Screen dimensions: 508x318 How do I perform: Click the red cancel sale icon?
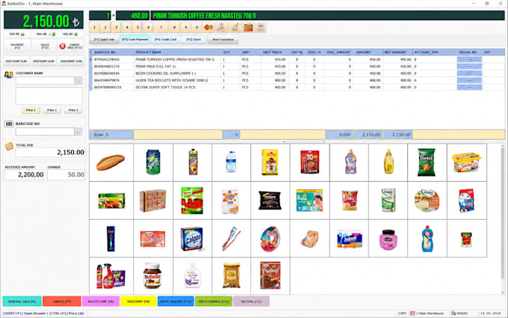(63, 46)
